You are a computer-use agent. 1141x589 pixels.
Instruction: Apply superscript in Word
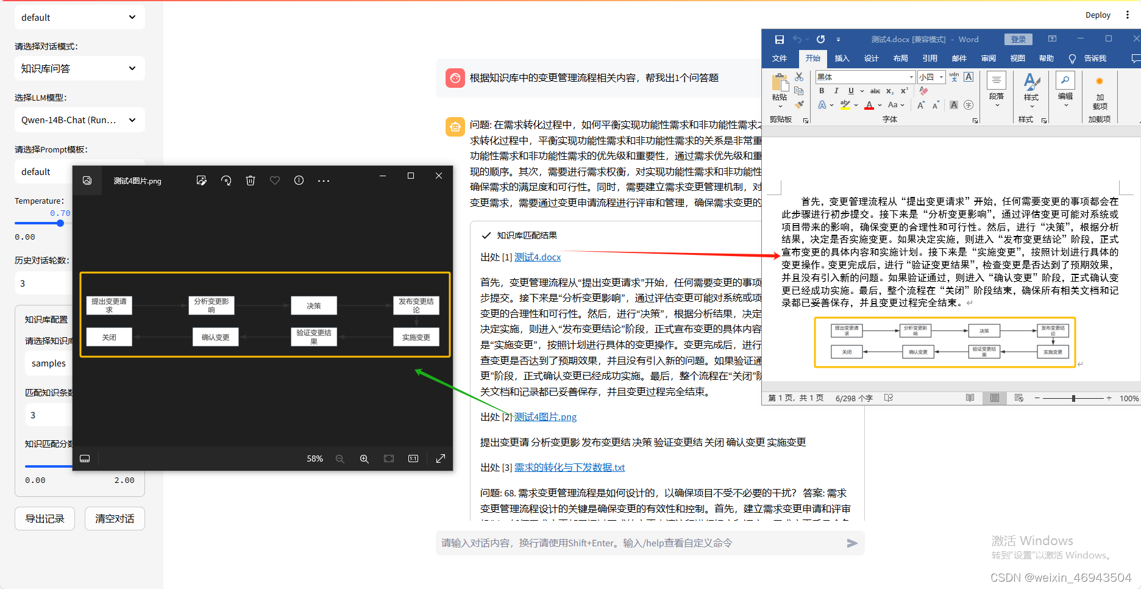(x=905, y=91)
